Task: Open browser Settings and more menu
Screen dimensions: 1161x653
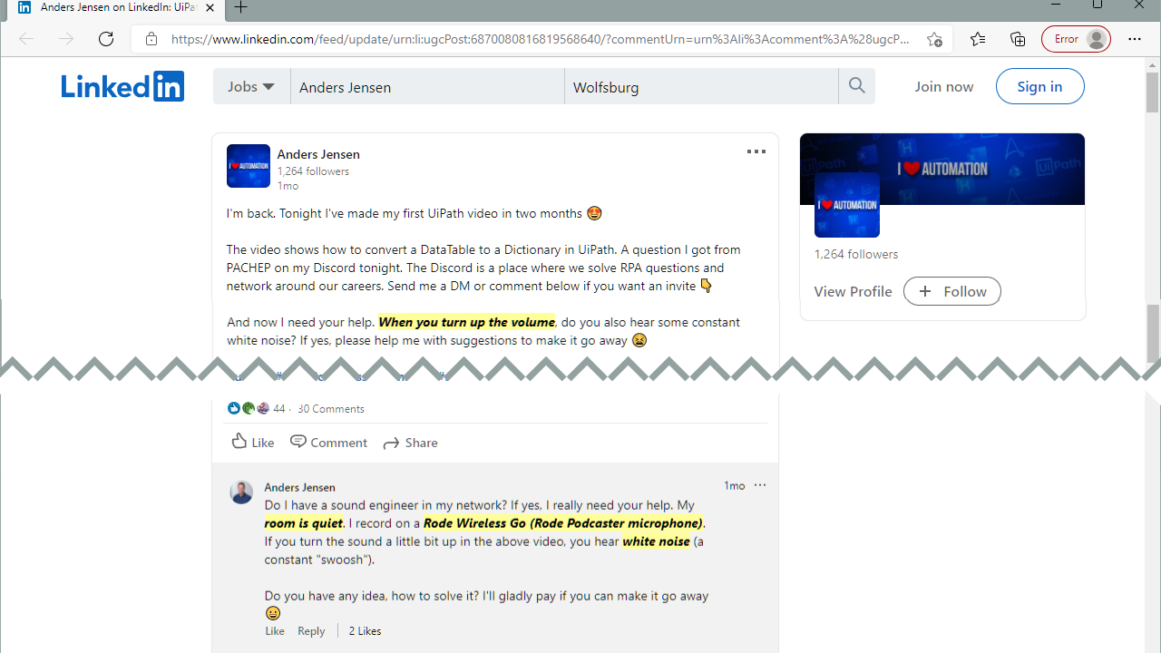Action: coord(1135,39)
